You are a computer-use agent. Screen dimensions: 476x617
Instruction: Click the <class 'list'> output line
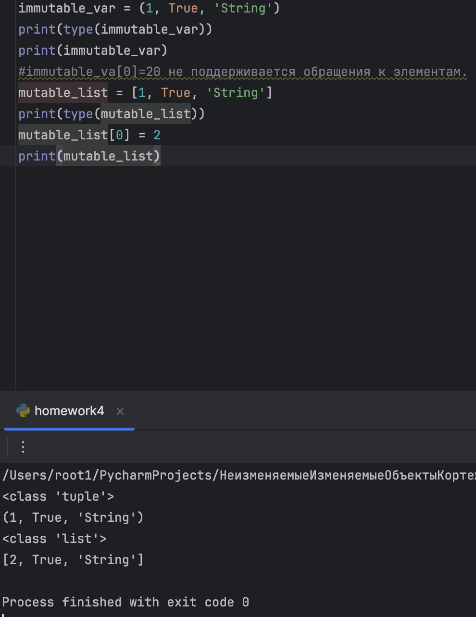click(x=54, y=539)
